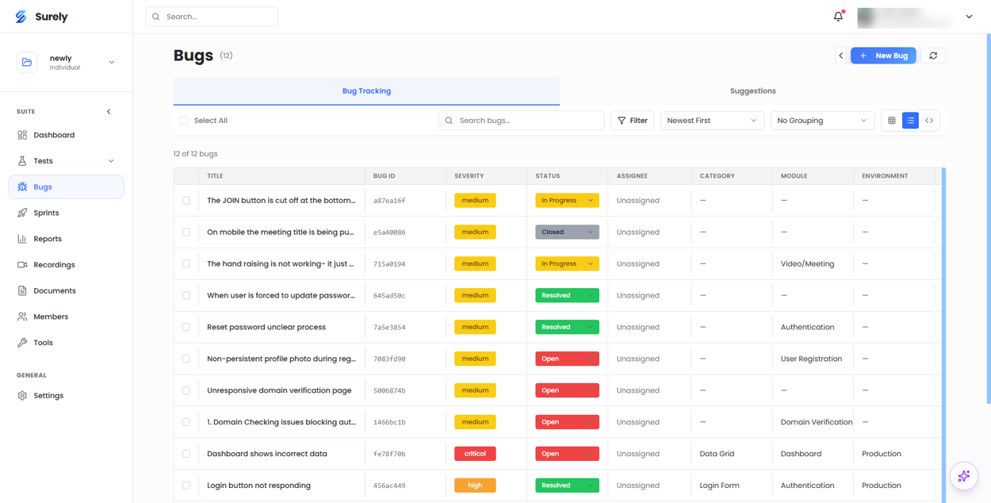Viewport: 991px width, 503px height.
Task: Type in the Search bugs field
Action: [x=521, y=120]
